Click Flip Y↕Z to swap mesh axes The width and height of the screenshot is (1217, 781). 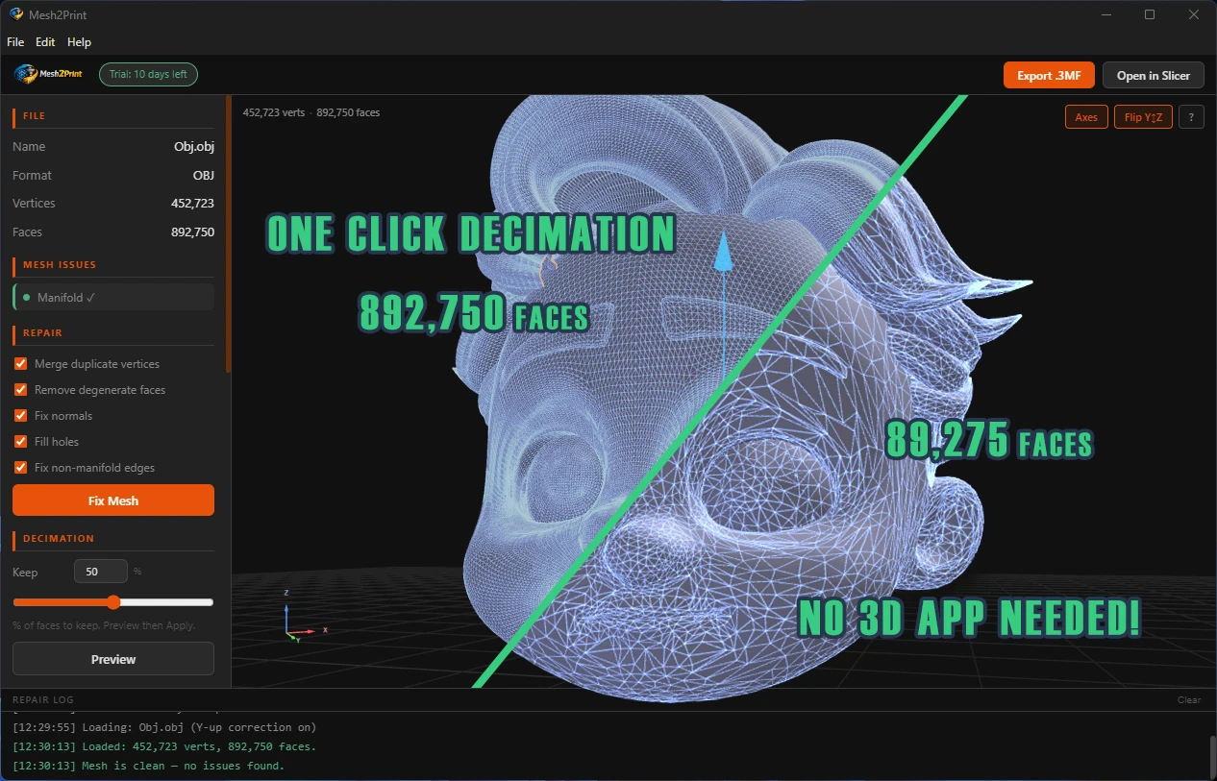[x=1143, y=116]
